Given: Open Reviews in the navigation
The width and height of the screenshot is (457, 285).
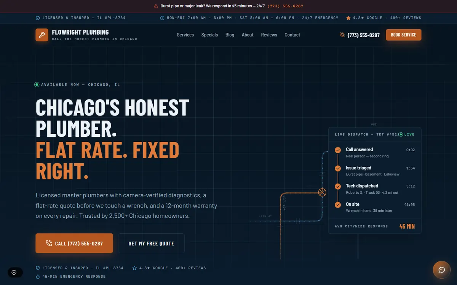Looking at the screenshot, I should [x=269, y=35].
